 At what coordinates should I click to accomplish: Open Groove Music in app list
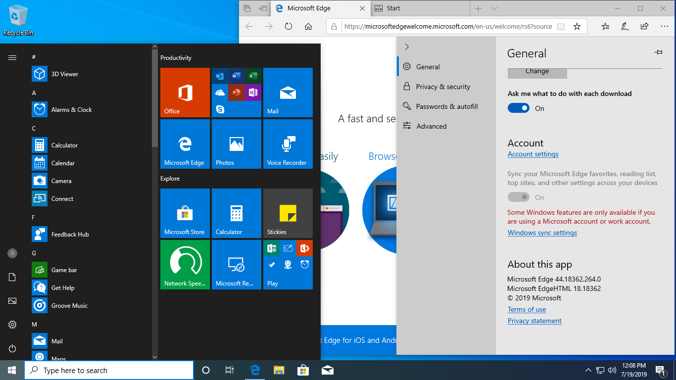click(x=91, y=306)
